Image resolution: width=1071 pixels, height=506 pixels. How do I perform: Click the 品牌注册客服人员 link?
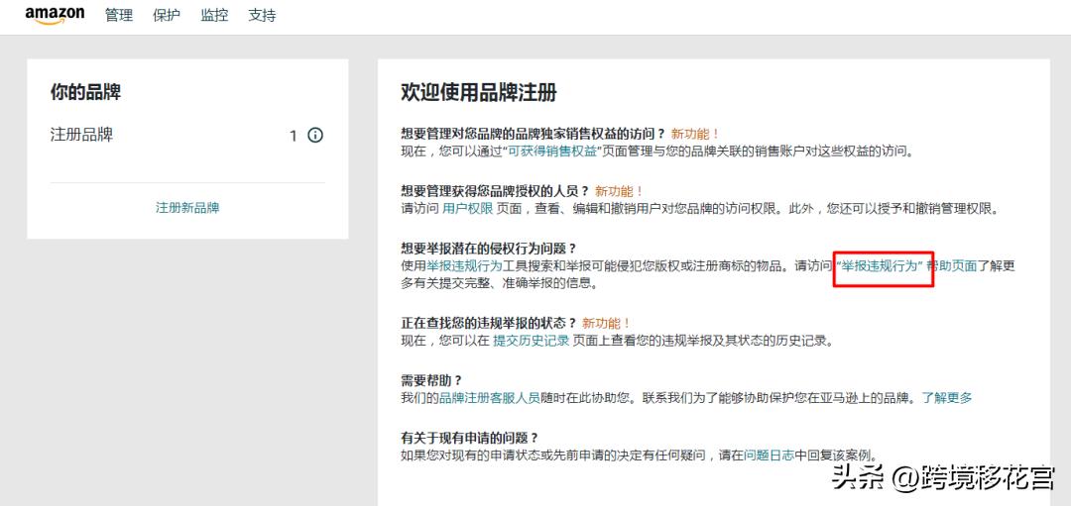(x=489, y=398)
